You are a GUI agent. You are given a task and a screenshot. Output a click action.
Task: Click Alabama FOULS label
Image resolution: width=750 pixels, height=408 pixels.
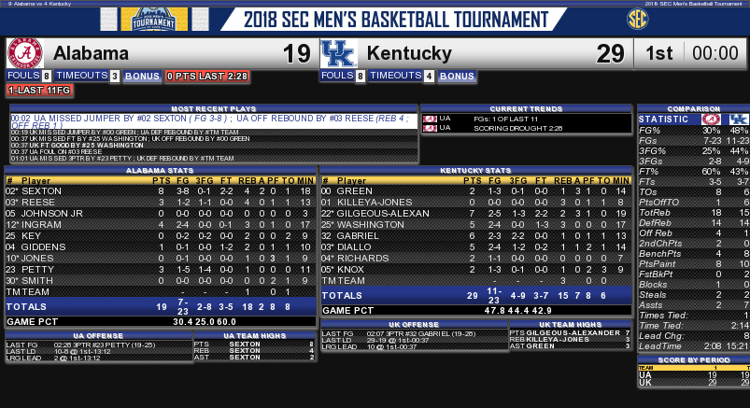pos(23,75)
